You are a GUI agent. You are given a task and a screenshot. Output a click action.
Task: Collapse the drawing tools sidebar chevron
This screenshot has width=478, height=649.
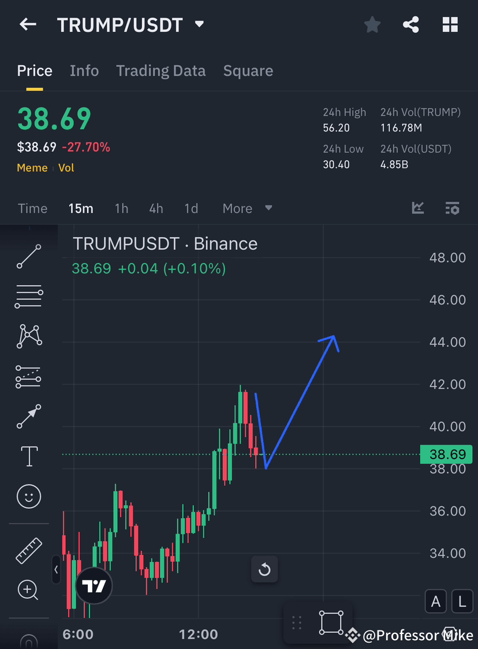[x=56, y=570]
